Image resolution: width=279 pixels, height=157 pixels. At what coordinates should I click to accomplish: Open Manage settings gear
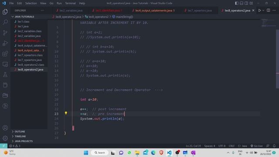(5, 138)
